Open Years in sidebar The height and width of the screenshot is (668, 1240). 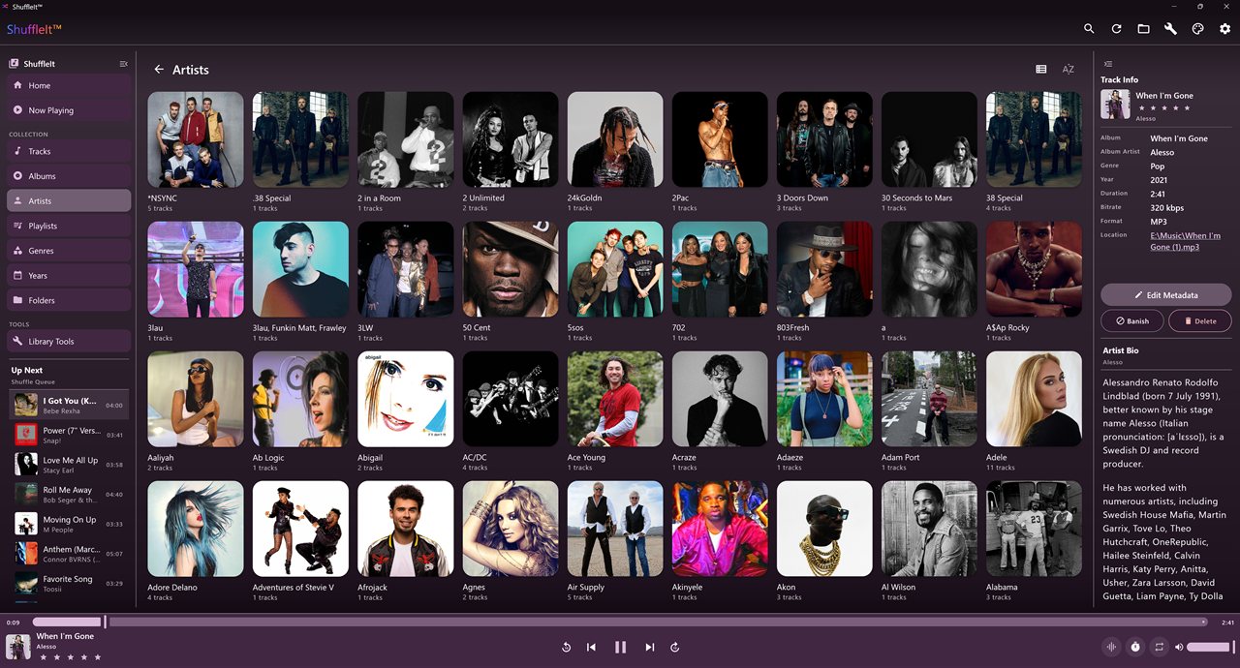pyautogui.click(x=69, y=276)
